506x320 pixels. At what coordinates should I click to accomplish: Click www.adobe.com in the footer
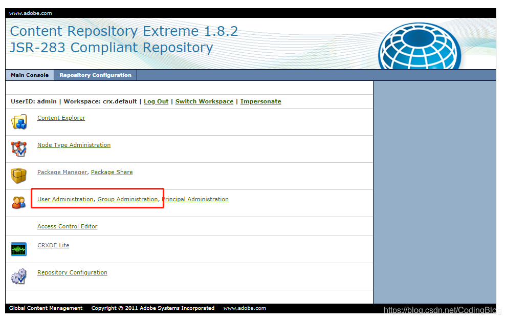pos(245,308)
